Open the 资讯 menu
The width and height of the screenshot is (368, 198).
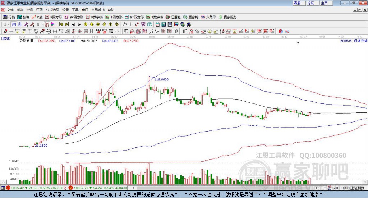(29, 10)
